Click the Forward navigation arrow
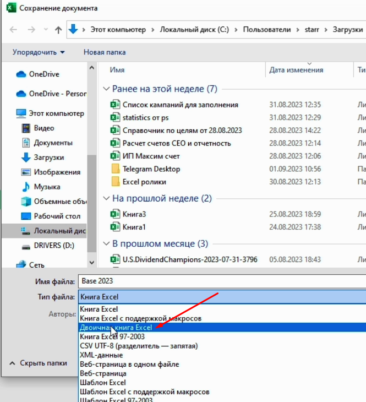Viewport: 366px width, 402px height. coord(31,30)
